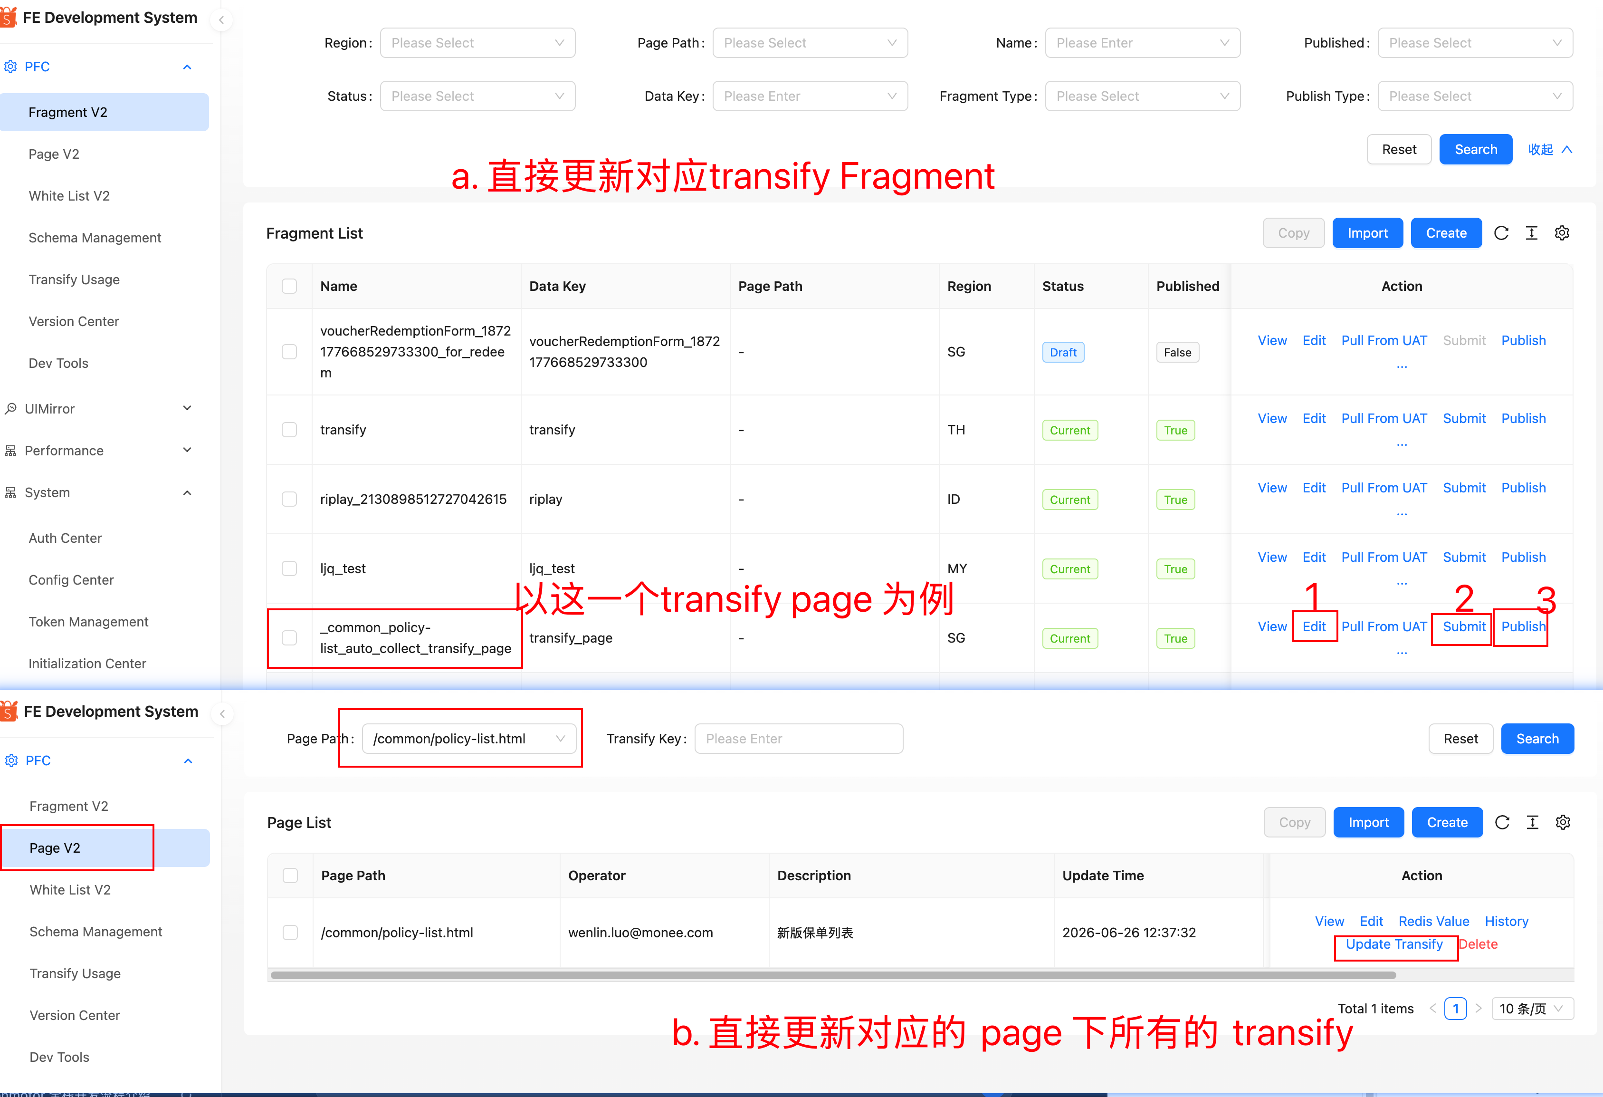1603x1097 pixels.
Task: Open the Publish Type filter dropdown
Action: click(x=1475, y=96)
